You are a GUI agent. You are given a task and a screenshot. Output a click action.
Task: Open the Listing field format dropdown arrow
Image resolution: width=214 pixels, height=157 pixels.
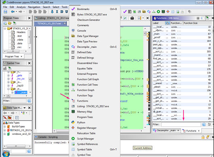coord(143,18)
